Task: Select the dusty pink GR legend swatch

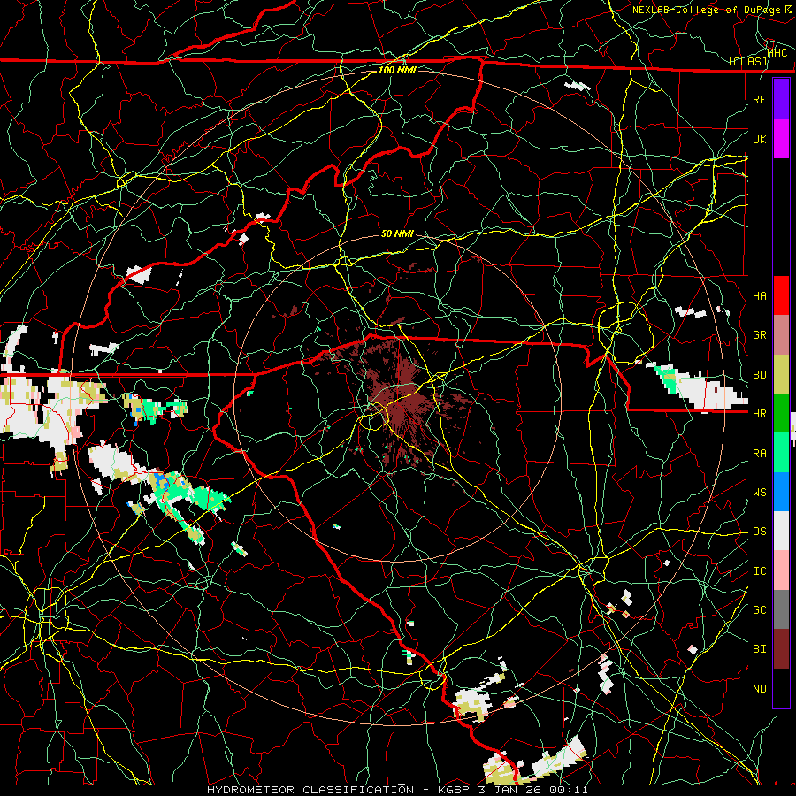Action: [x=781, y=335]
